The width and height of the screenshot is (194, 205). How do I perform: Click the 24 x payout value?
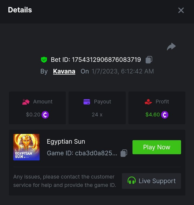[x=97, y=115]
